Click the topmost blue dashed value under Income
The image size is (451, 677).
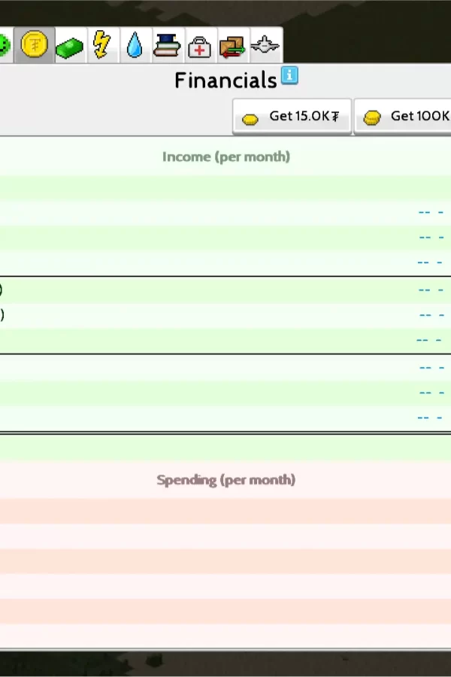pos(431,213)
